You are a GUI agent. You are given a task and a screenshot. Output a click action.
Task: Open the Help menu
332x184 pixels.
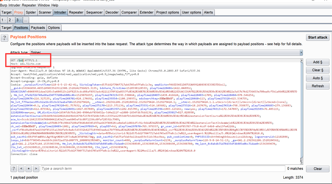click(x=54, y=5)
